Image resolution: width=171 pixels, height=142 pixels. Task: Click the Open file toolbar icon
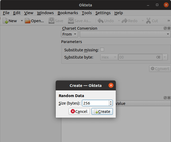[x=27, y=21]
